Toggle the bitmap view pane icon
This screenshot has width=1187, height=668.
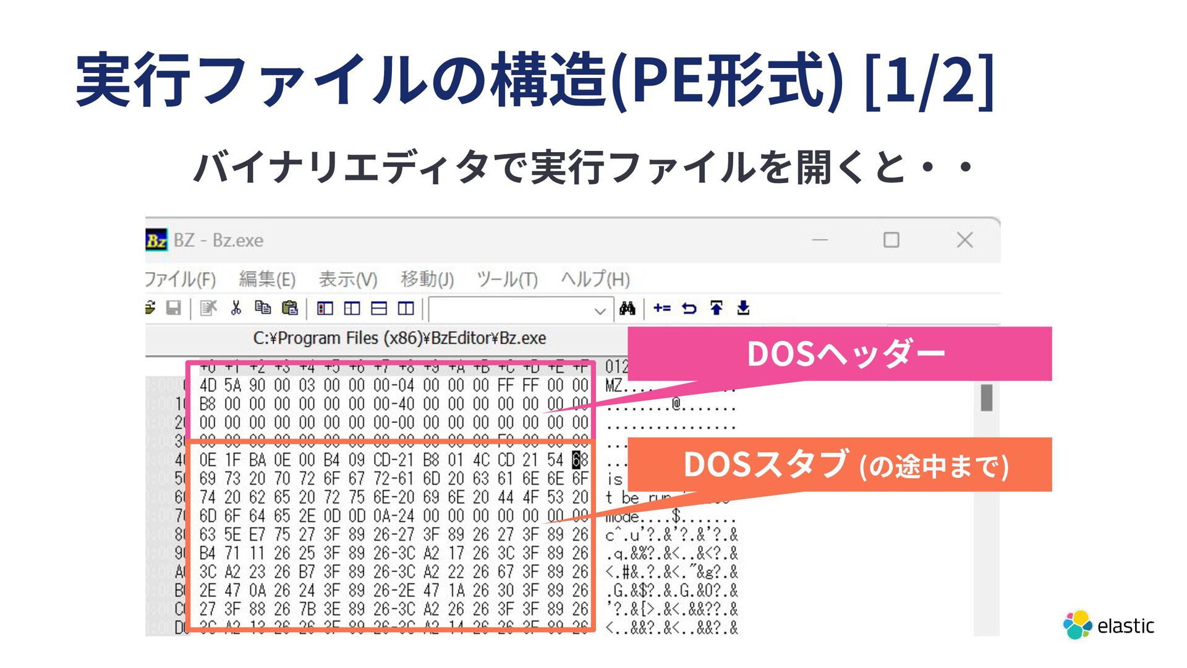coord(325,308)
